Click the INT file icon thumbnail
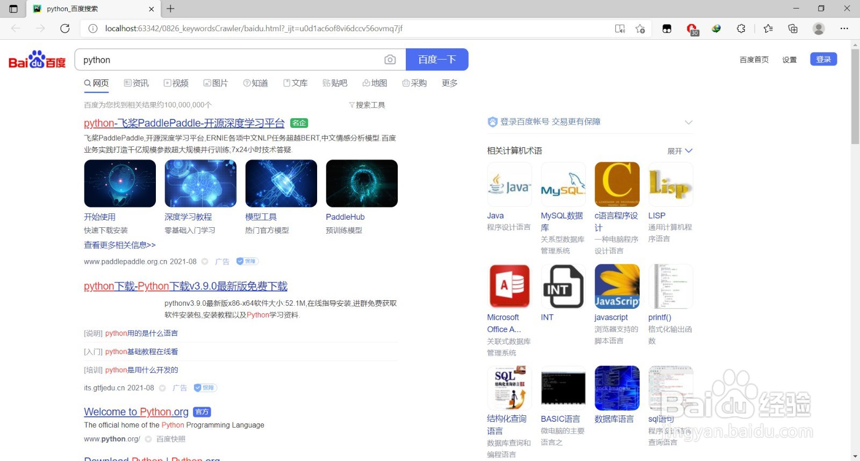 [x=563, y=286]
